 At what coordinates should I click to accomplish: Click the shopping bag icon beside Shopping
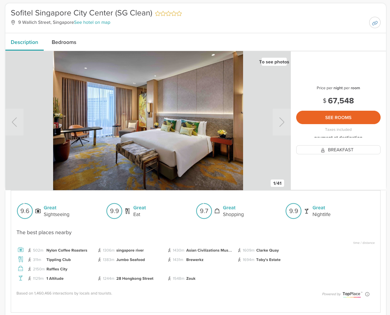pyautogui.click(x=217, y=211)
